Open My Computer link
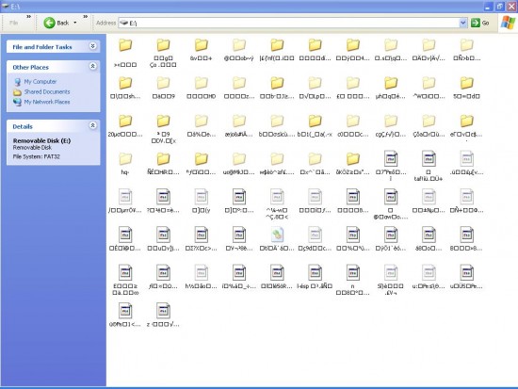Screen dimensions: 518x389 40,81
